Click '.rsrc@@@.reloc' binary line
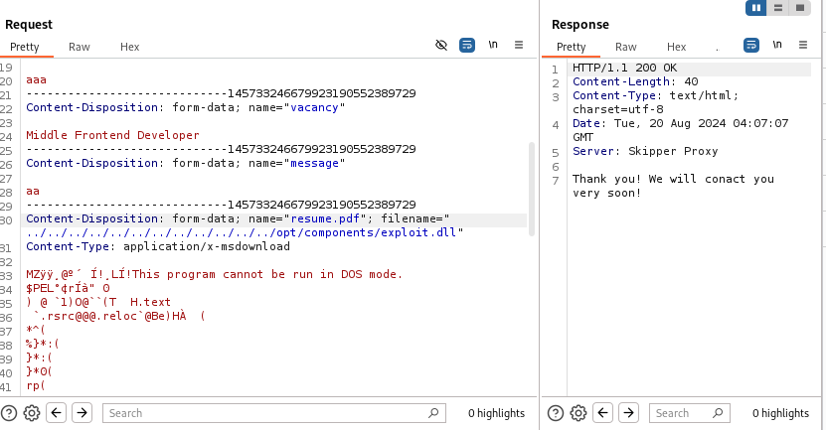 (x=116, y=317)
